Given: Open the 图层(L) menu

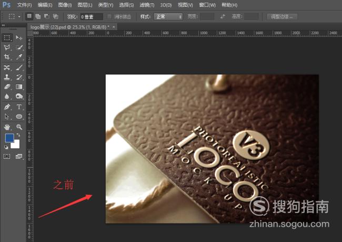Looking at the screenshot, I should pos(85,5).
